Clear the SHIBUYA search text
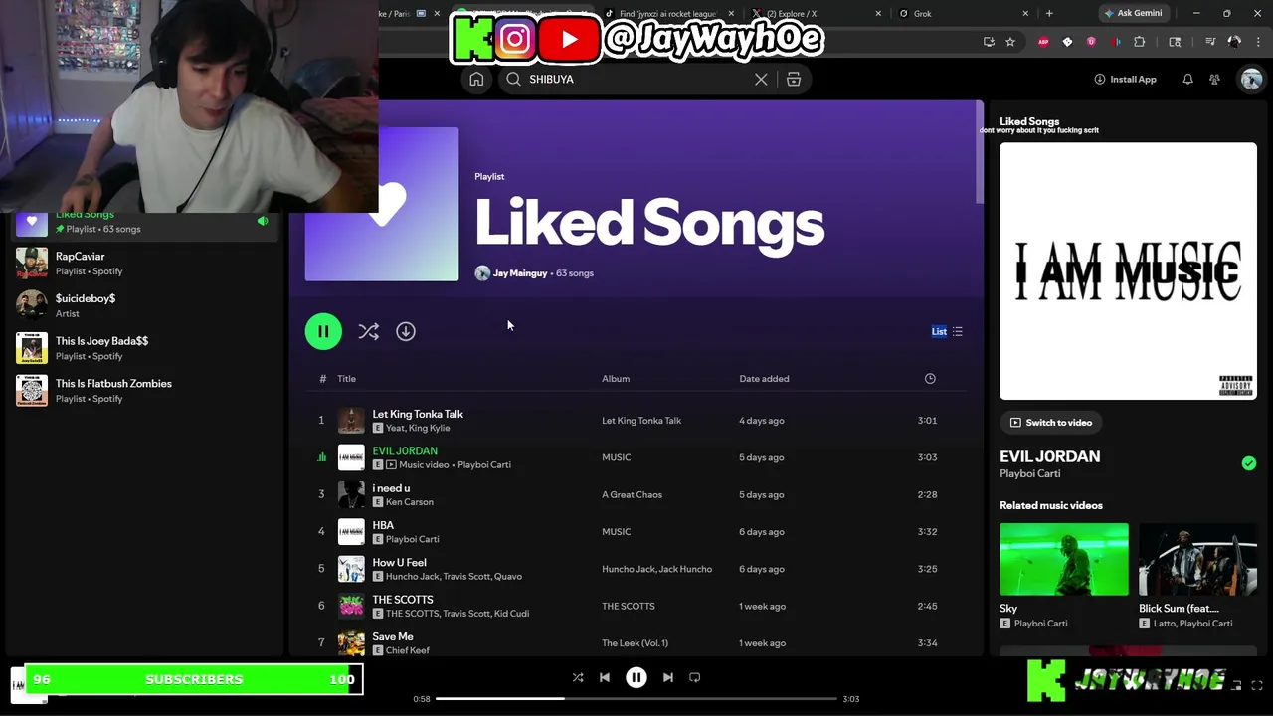 pos(761,80)
